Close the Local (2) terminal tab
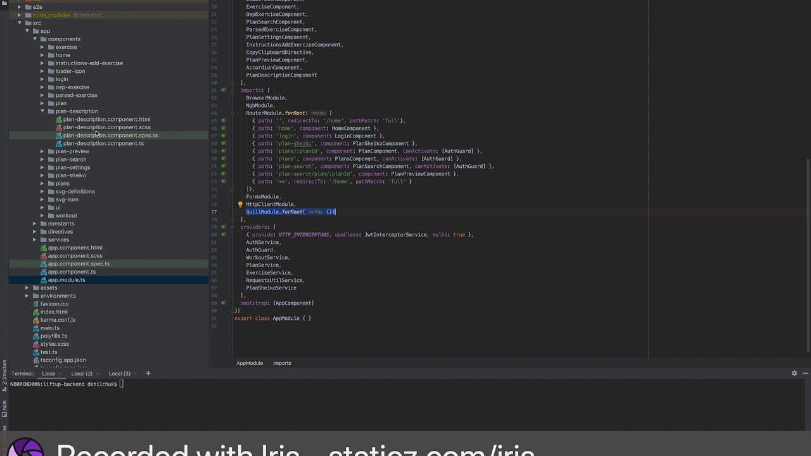This screenshot has height=456, width=811. [x=98, y=374]
